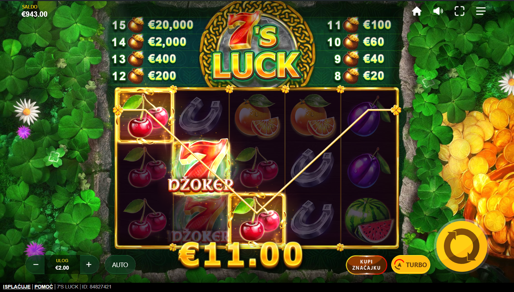The image size is (514, 292).
Task: Open the Isplaćuje paytable link
Action: tap(17, 287)
